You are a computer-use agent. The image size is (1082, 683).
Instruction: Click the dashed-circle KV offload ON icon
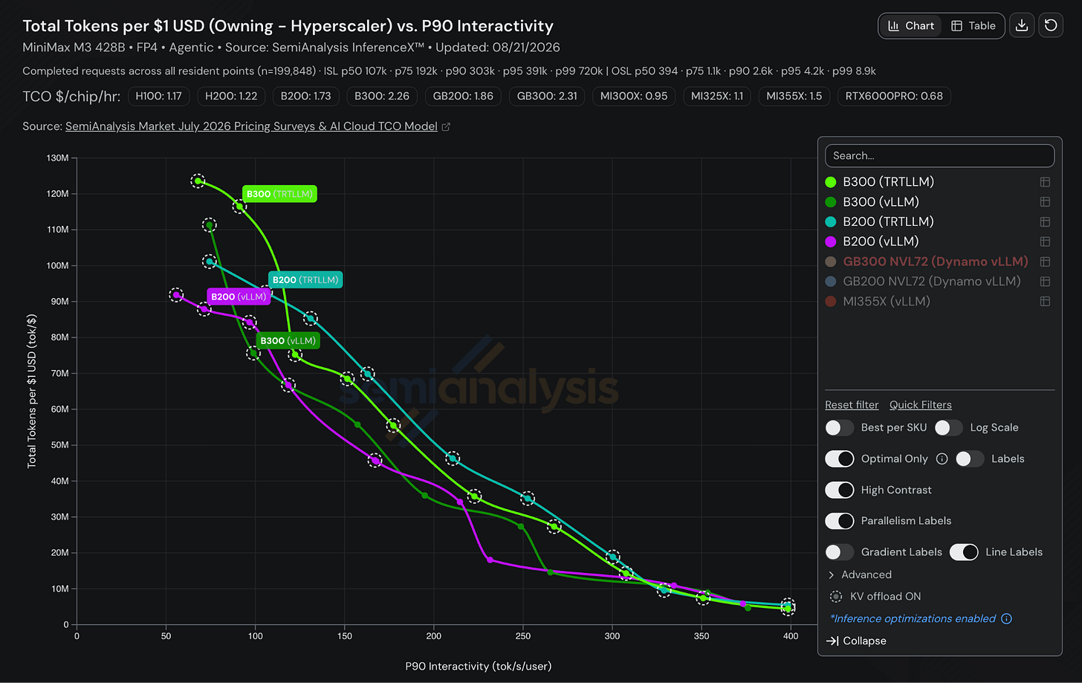(x=836, y=596)
